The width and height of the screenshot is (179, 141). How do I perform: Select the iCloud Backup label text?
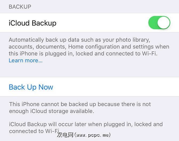(33, 23)
